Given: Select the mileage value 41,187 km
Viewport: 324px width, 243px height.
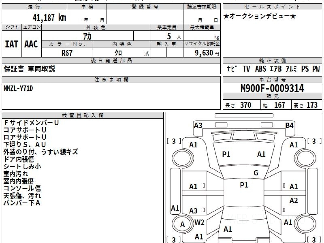Looking at the screenshot, I should pos(49,18).
